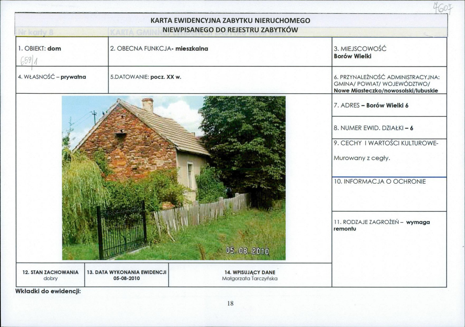Select the date '05-08-2010'
The height and width of the screenshot is (327, 465).
click(x=127, y=279)
